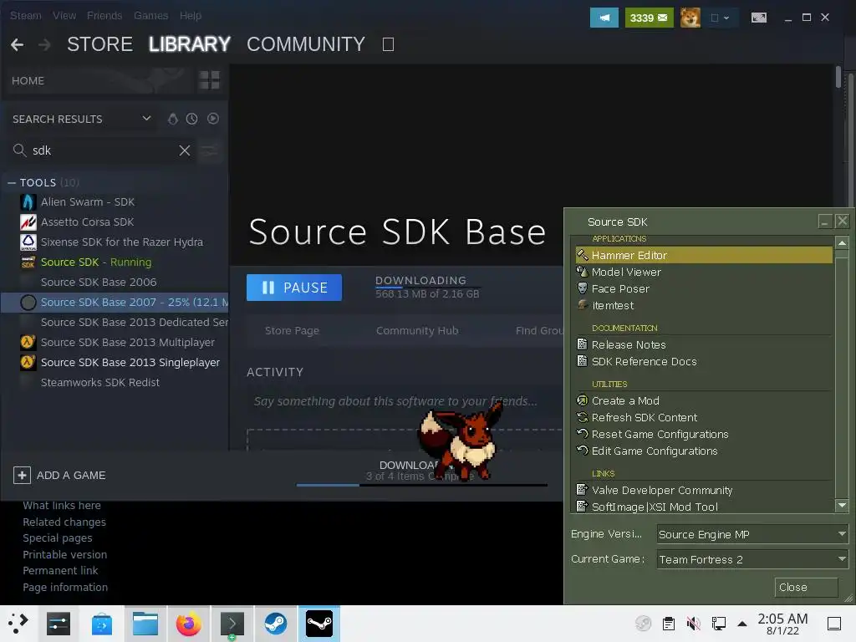Open the 3339 notifications inbox
Viewport: 856px width, 642px height.
(x=649, y=18)
